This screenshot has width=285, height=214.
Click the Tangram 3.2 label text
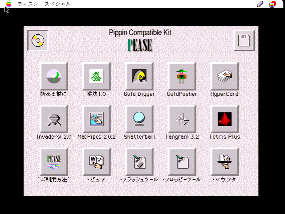pyautogui.click(x=182, y=137)
